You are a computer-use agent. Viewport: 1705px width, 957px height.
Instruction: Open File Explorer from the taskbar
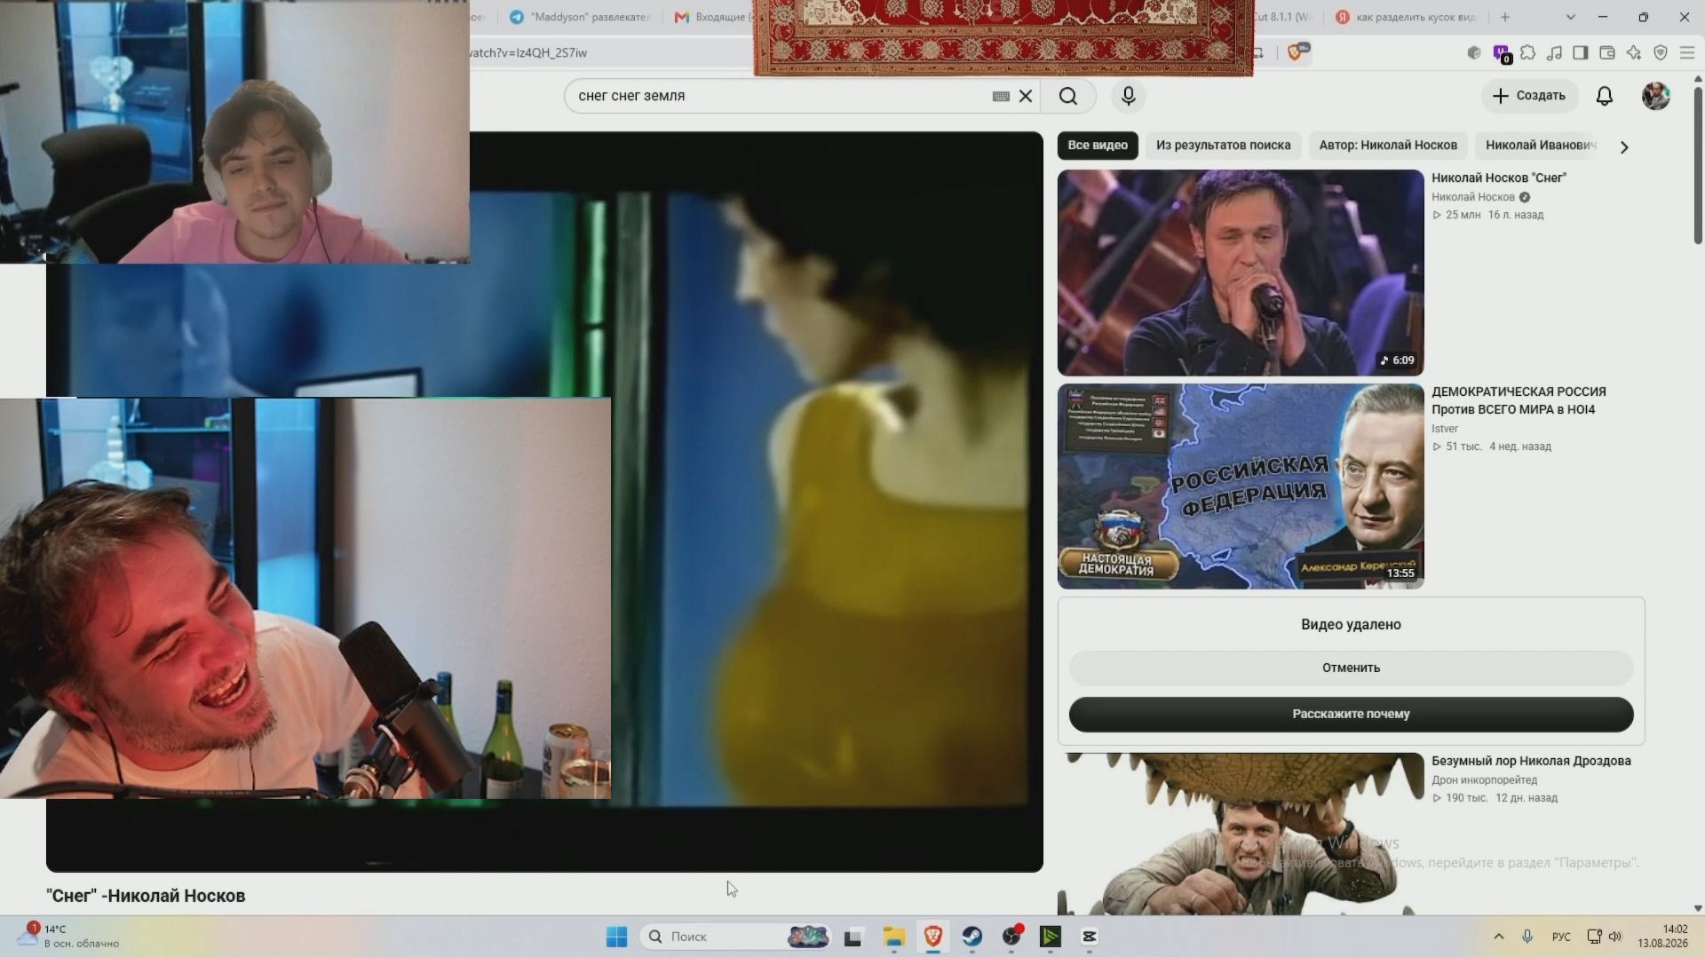[893, 937]
